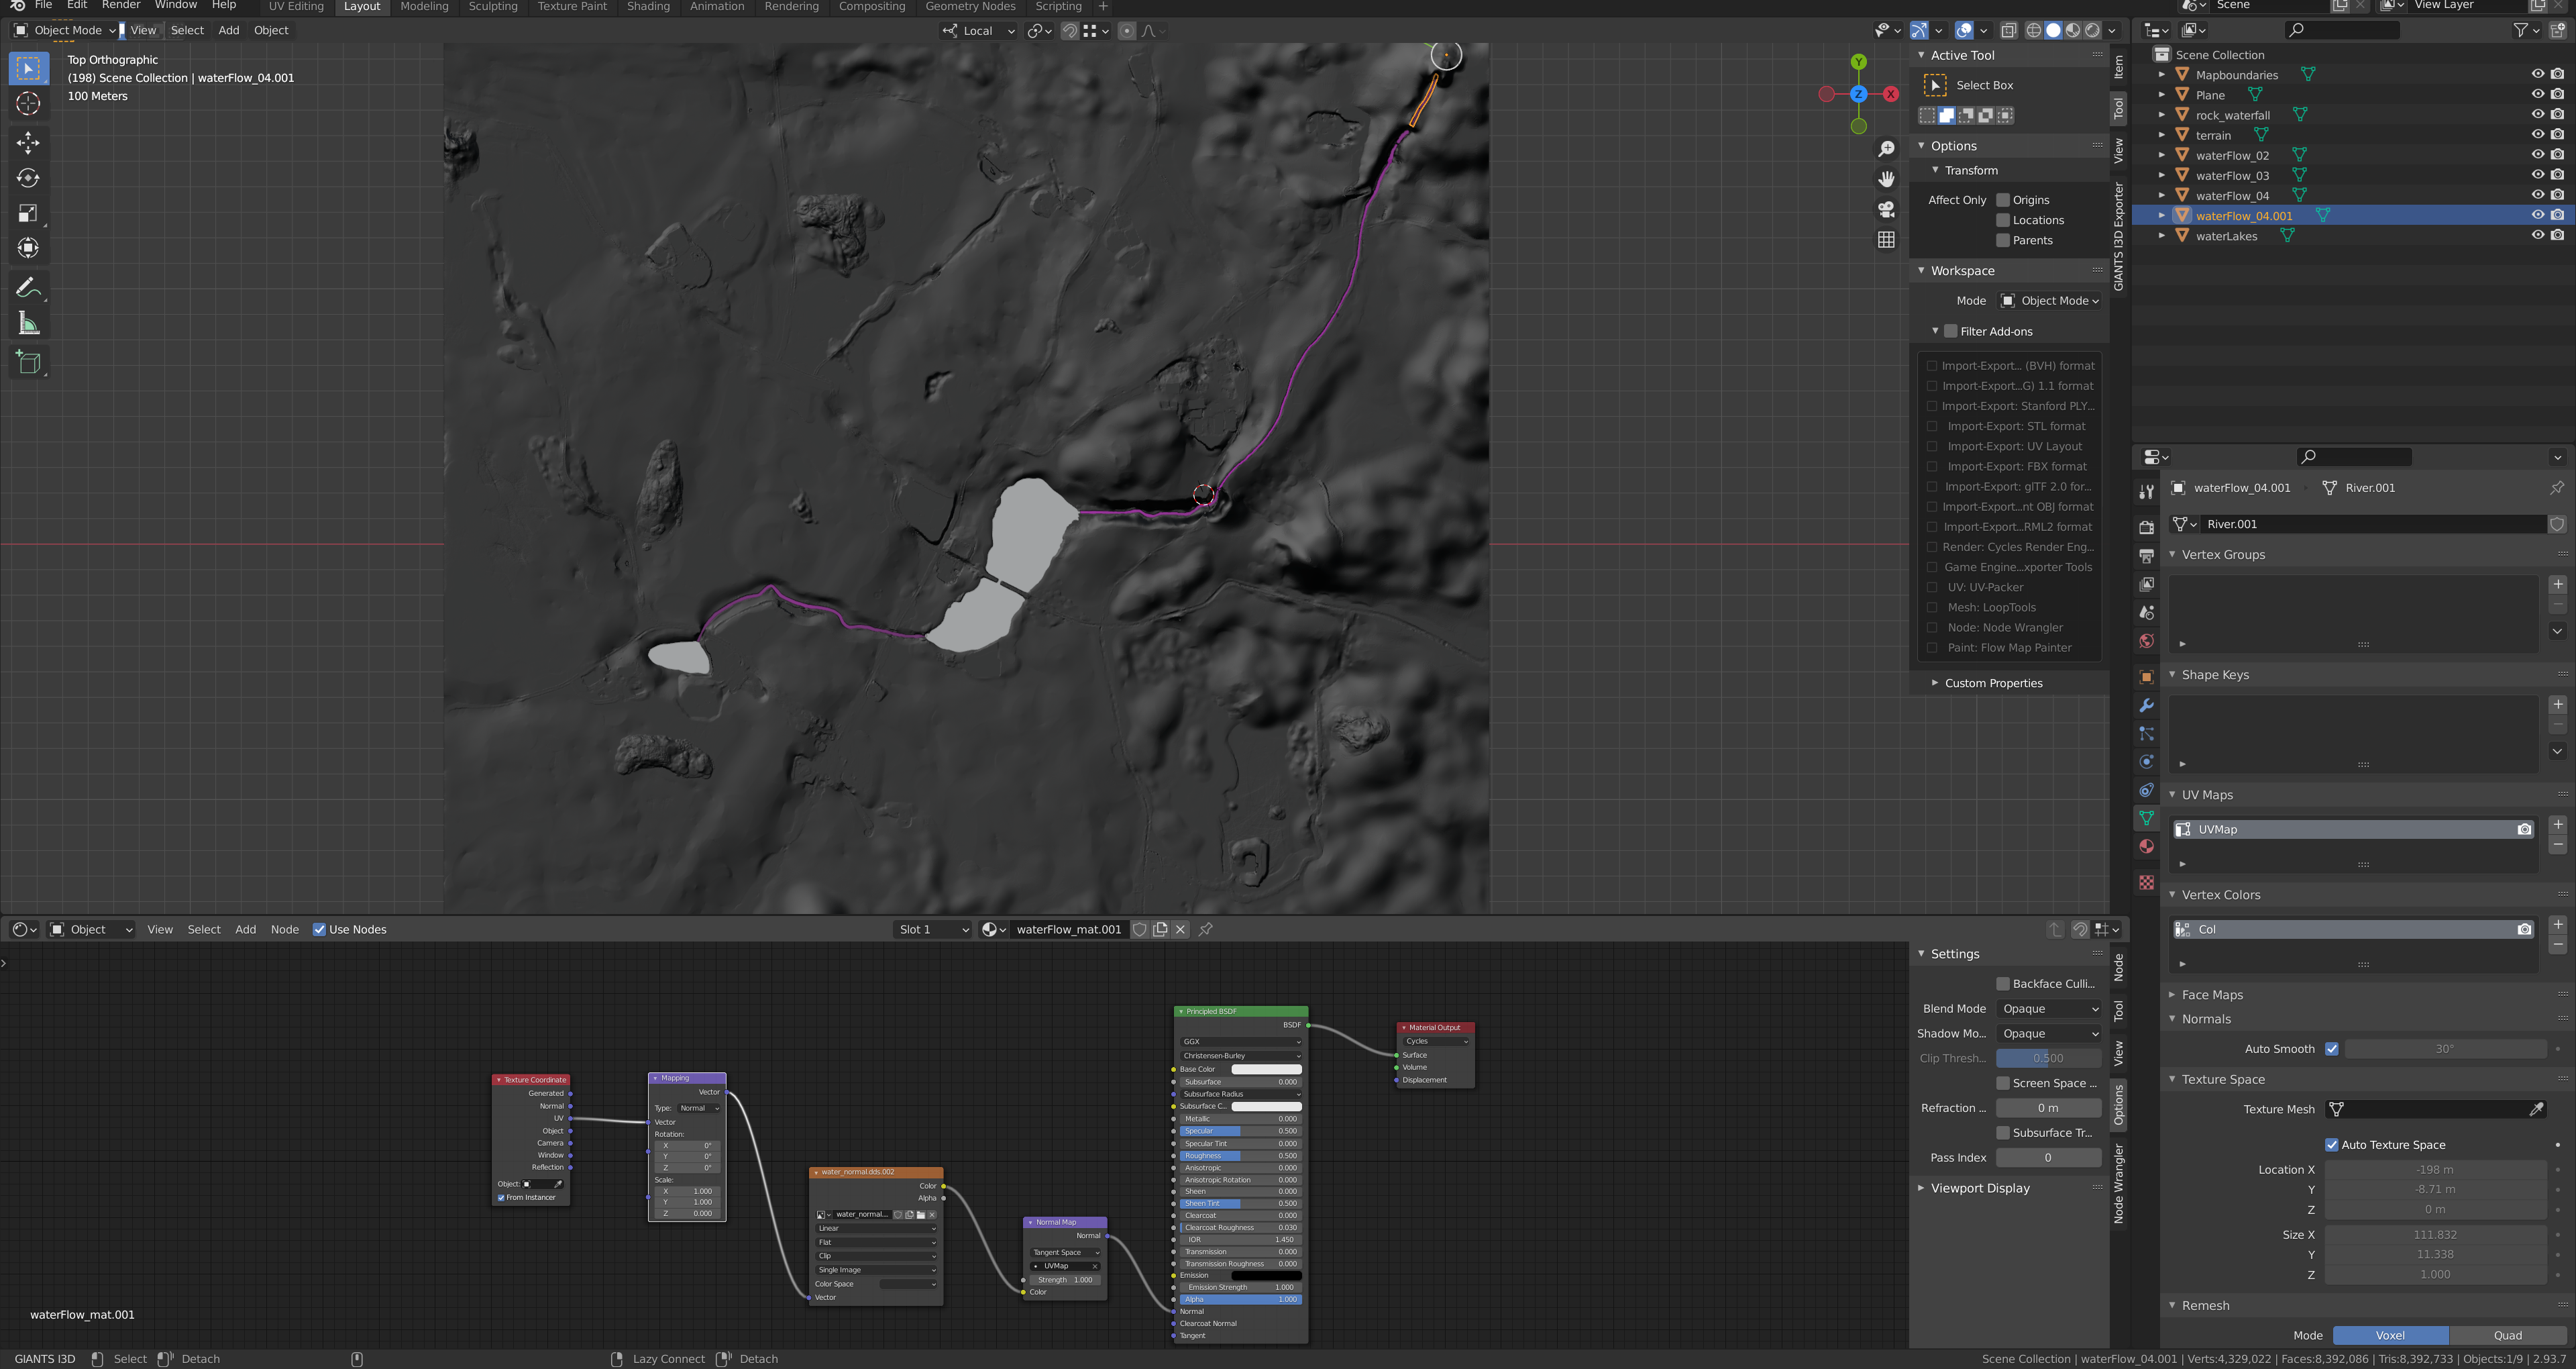Open the Material properties tab icon
This screenshot has width=2576, height=1369.
[2146, 847]
